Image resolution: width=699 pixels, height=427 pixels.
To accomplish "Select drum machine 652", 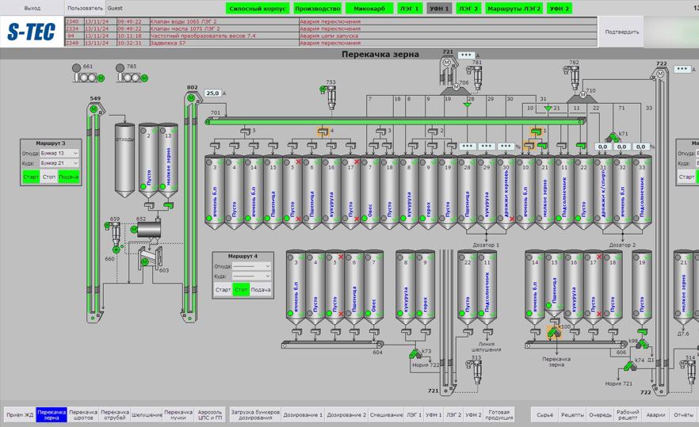I will point(147,230).
